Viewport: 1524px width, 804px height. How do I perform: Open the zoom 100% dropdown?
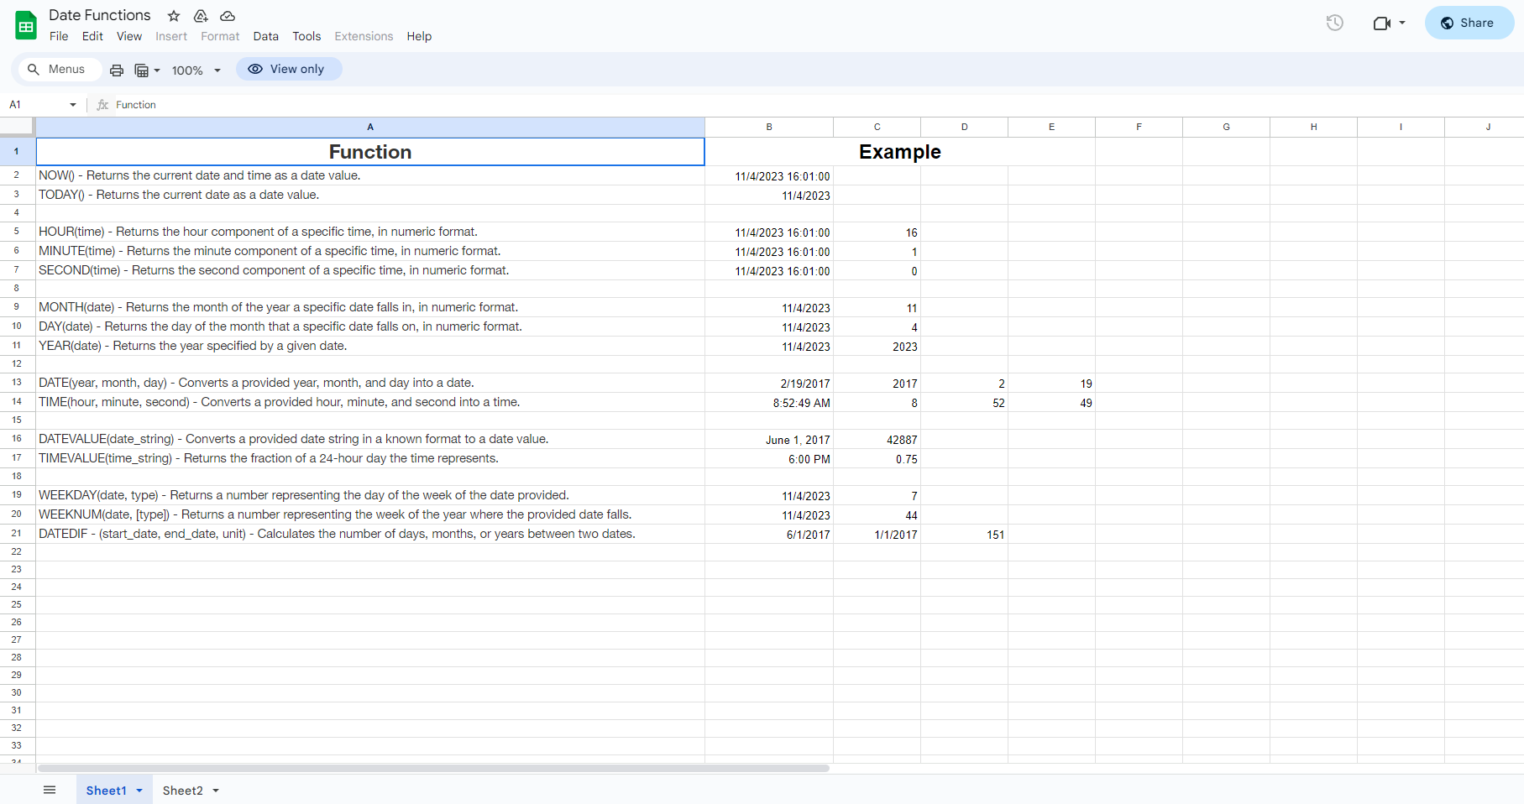pyautogui.click(x=196, y=70)
